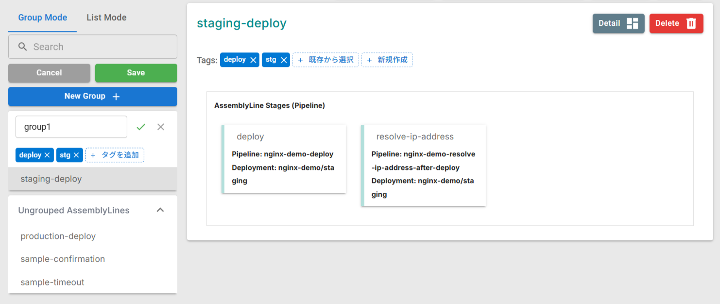Click the search magnifier icon
Viewport: 720px width, 304px height.
[22, 47]
